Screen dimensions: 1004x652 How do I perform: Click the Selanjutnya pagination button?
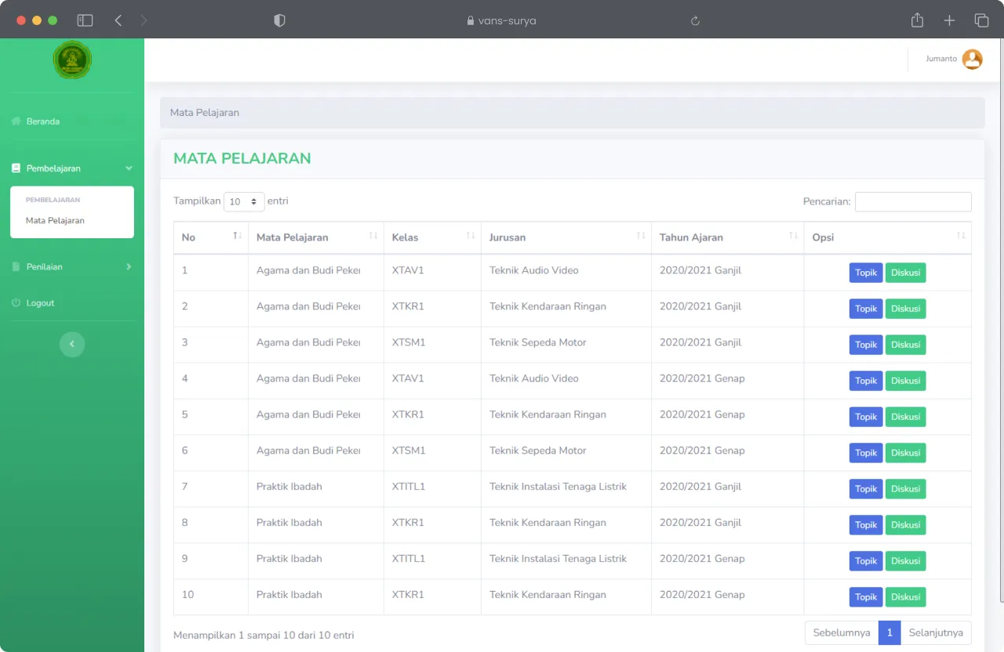pyautogui.click(x=936, y=632)
